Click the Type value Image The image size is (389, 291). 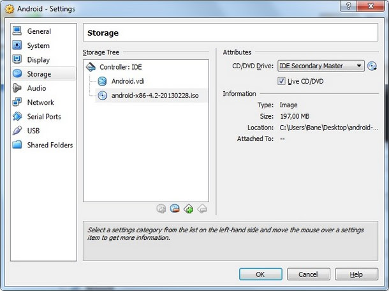(288, 105)
